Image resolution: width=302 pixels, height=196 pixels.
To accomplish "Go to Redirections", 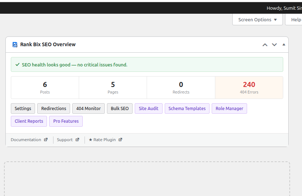I will click(53, 108).
